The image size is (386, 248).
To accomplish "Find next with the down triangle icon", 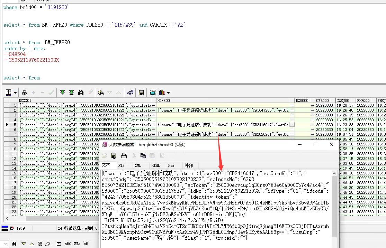I will click(24, 244).
